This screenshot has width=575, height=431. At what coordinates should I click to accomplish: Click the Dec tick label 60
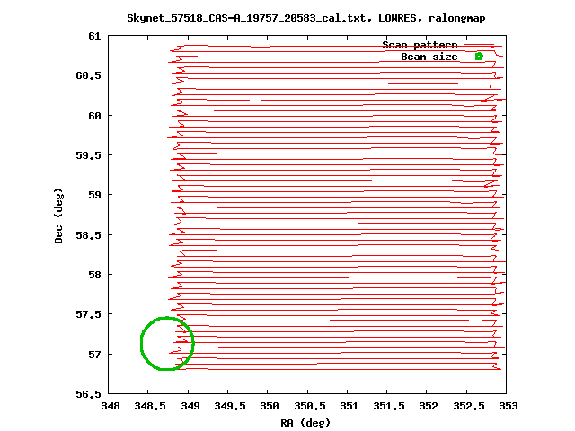94,116
